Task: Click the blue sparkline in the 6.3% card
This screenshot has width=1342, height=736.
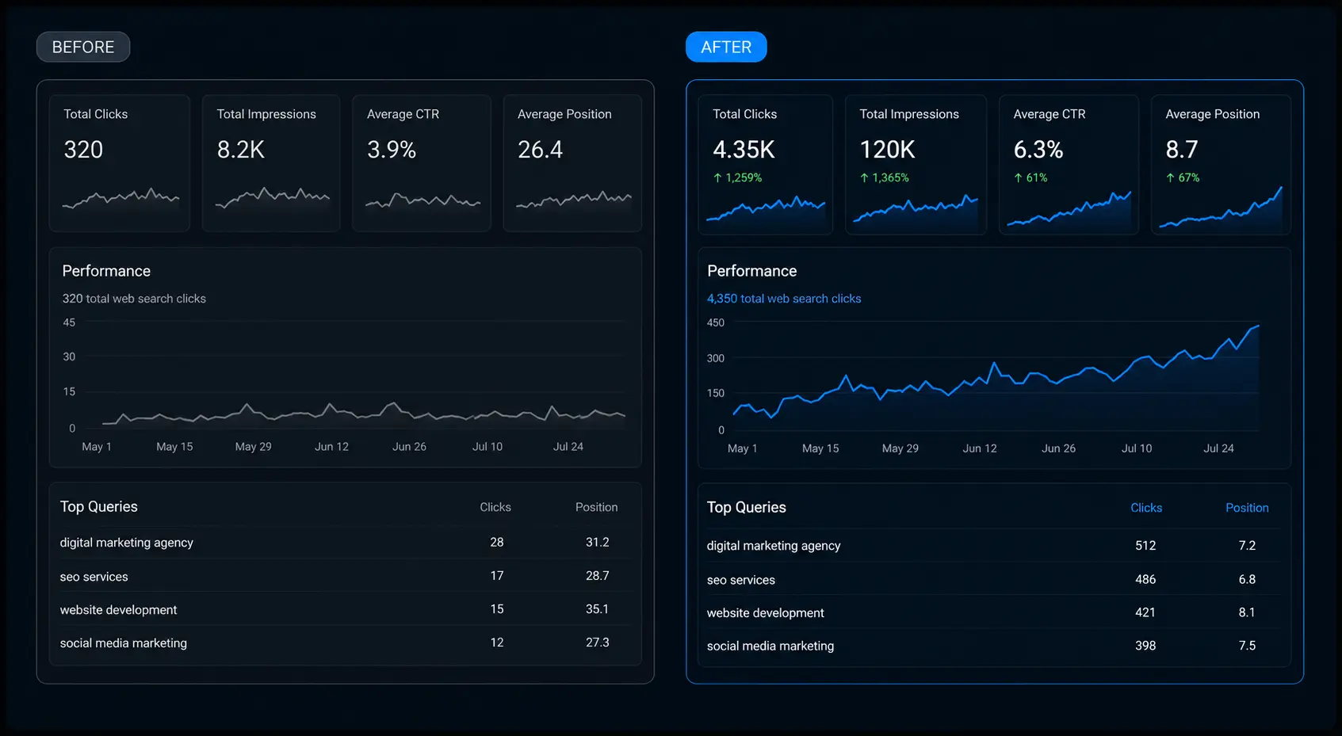Action: coord(1069,208)
